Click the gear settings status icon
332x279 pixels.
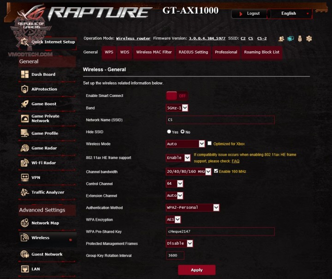click(x=309, y=39)
